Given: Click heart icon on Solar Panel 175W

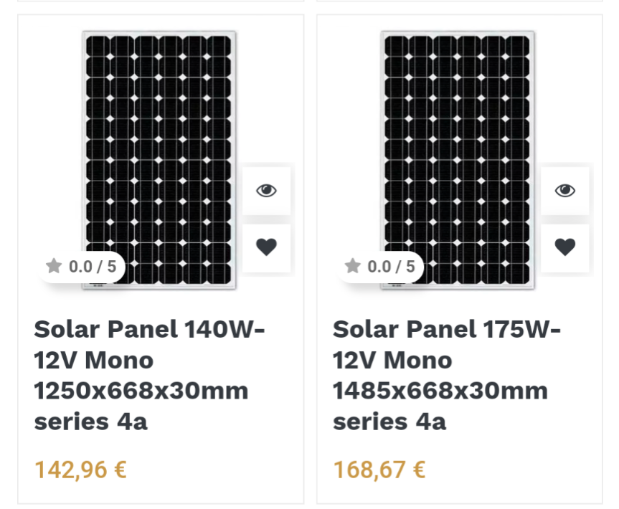Looking at the screenshot, I should coord(565,247).
